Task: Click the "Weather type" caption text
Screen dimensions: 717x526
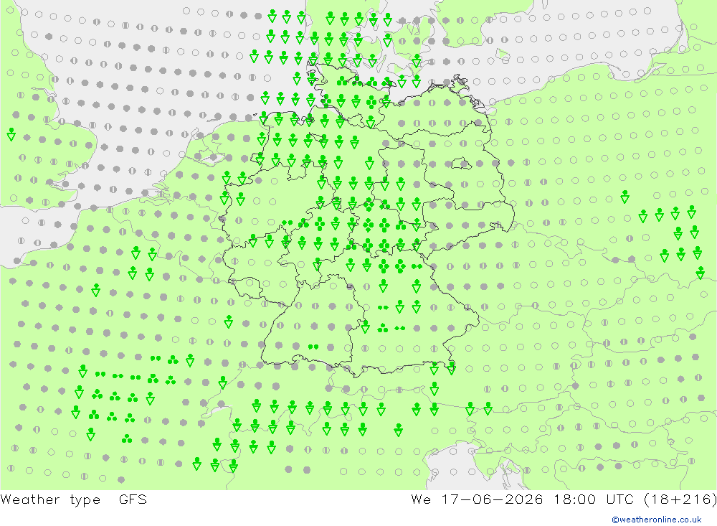Action: point(50,499)
